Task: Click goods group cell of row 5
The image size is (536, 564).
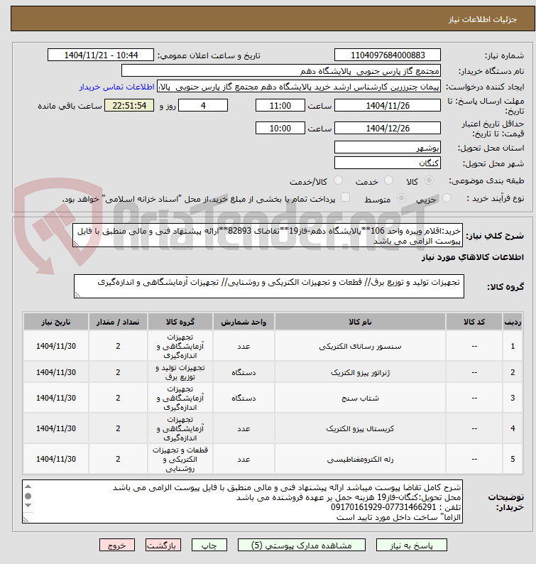Action: 180,459
